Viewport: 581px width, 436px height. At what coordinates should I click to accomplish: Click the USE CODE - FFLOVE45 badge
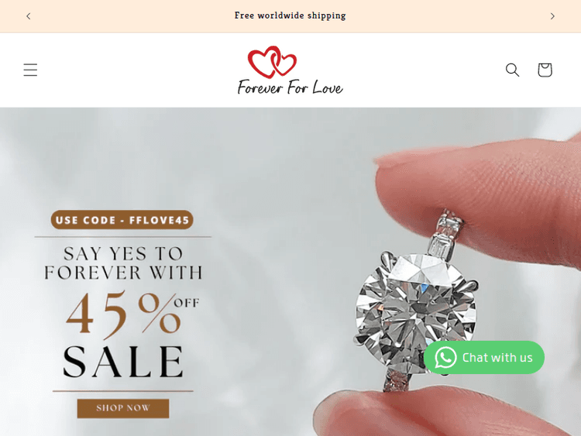(x=122, y=220)
